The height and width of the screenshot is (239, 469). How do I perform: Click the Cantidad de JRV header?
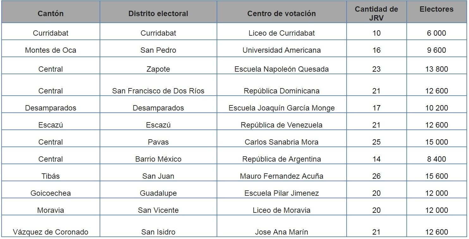click(x=376, y=14)
